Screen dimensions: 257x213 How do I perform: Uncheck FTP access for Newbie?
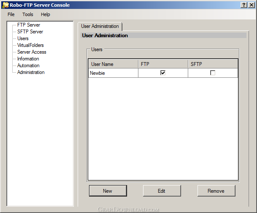coord(163,73)
